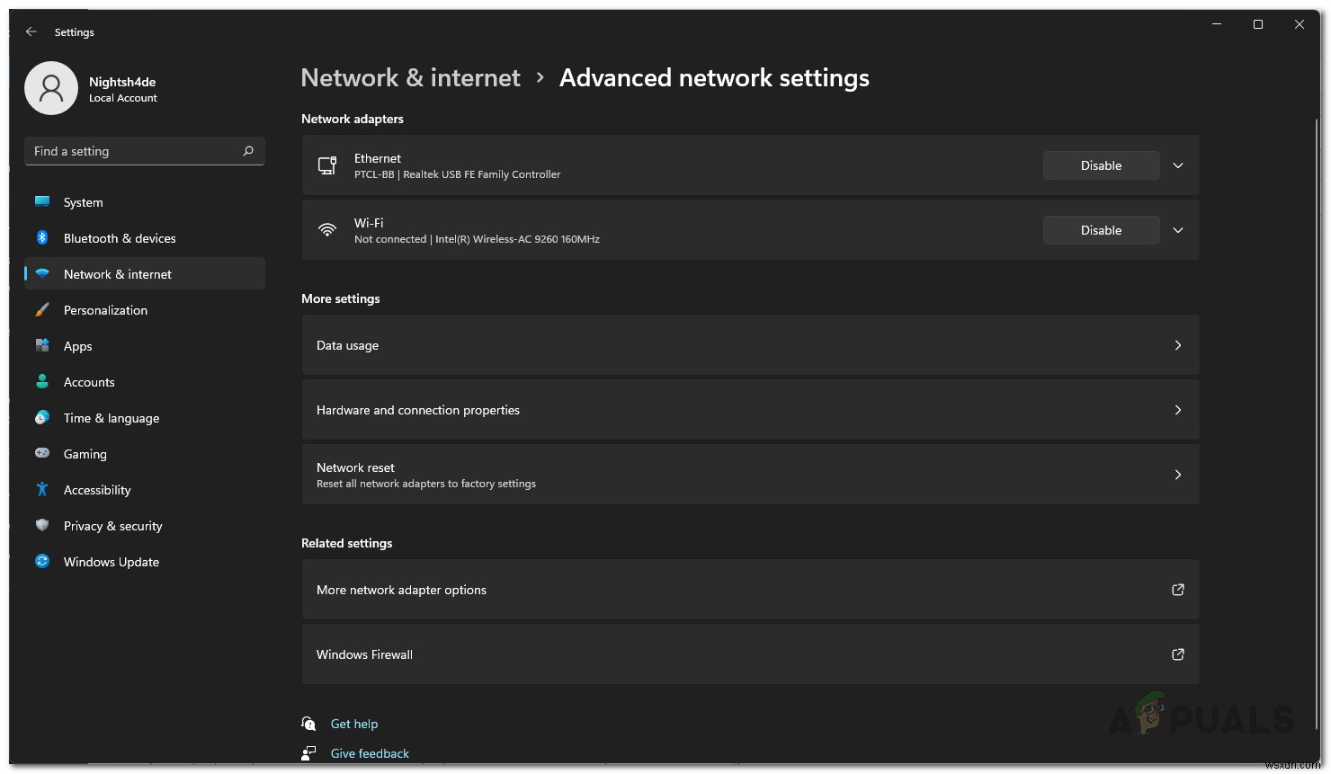Click the external link icon beside Windows Firewall

(x=1177, y=654)
